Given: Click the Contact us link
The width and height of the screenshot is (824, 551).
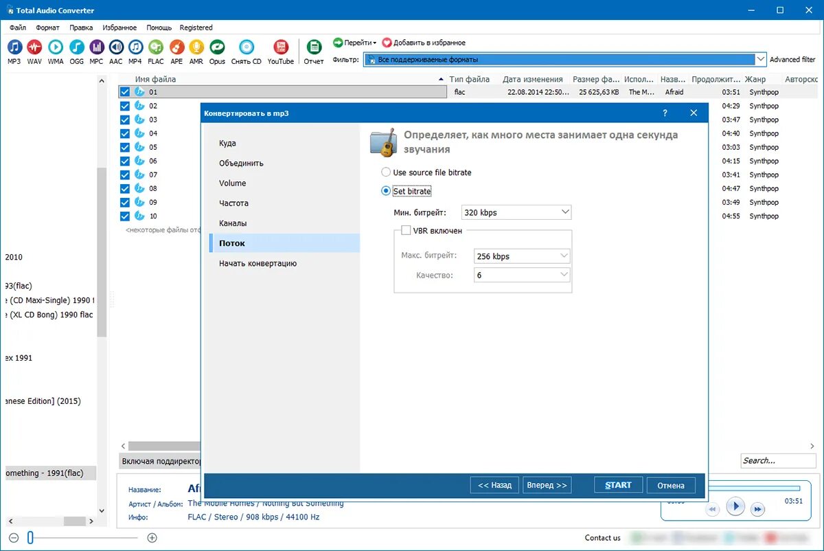Looking at the screenshot, I should [602, 538].
